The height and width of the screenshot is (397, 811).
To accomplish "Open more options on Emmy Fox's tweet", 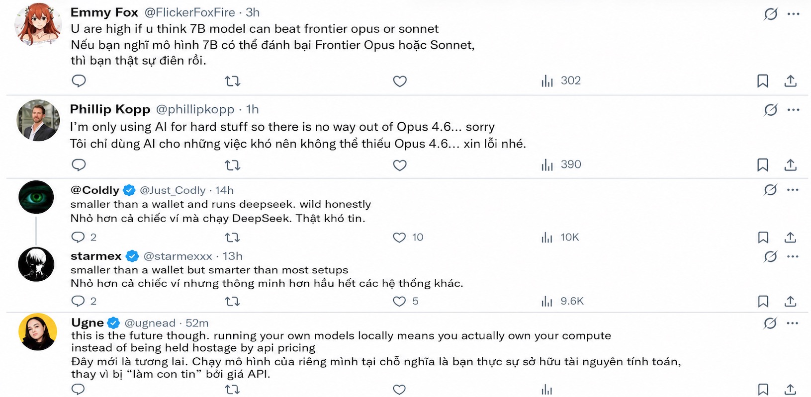I will pos(793,14).
